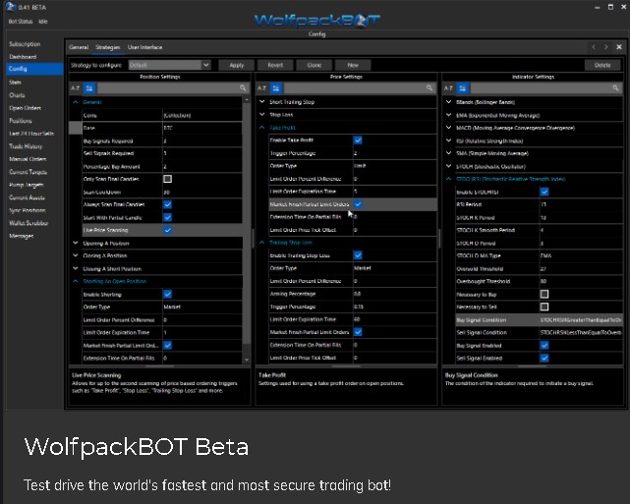Click the Delete strategy button
Screen dimensions: 630x504
coord(602,65)
